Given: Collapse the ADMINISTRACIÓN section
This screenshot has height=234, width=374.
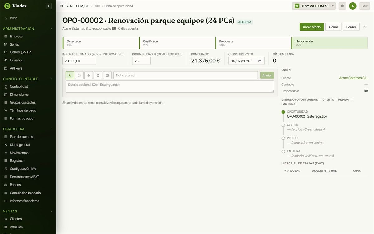Looking at the screenshot, I should [51, 29].
